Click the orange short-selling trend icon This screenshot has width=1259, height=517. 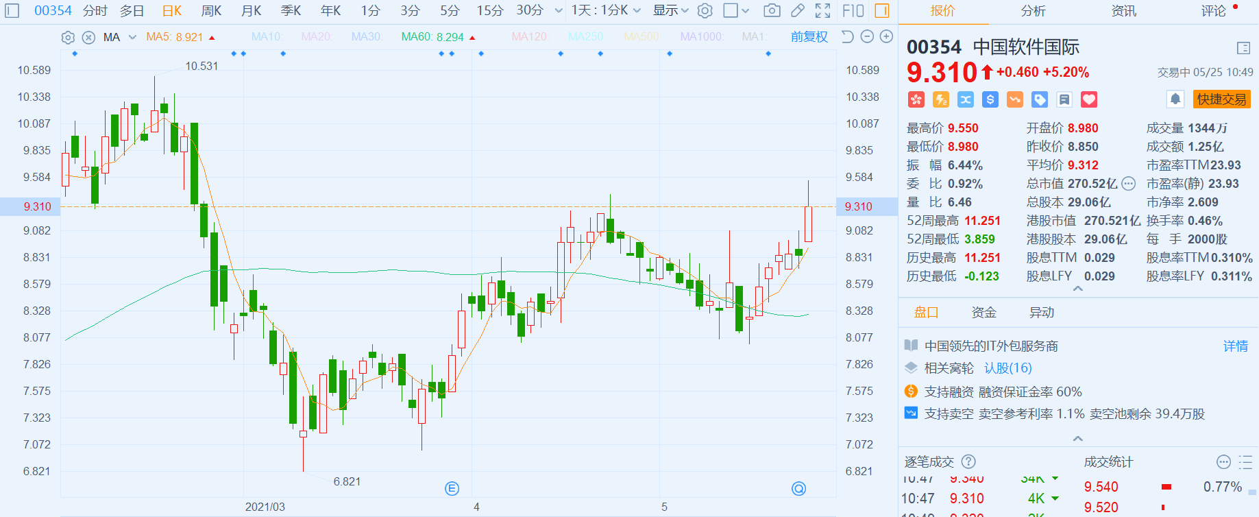1015,99
